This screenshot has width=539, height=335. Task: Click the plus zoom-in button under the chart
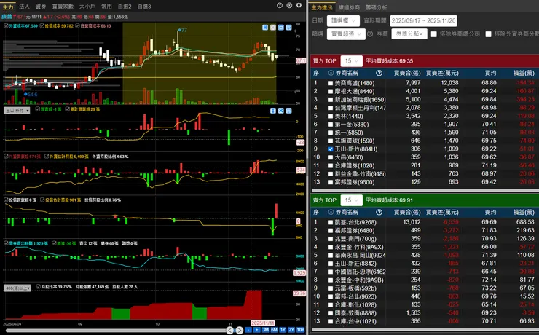[x=257, y=330]
